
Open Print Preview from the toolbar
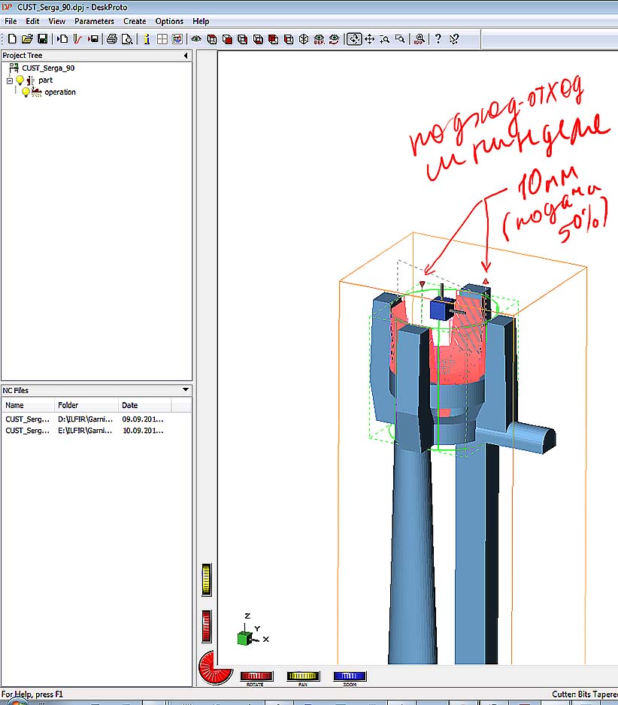[x=126, y=39]
